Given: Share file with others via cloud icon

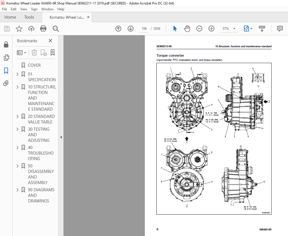Looking at the screenshot, I should [x=31, y=28].
